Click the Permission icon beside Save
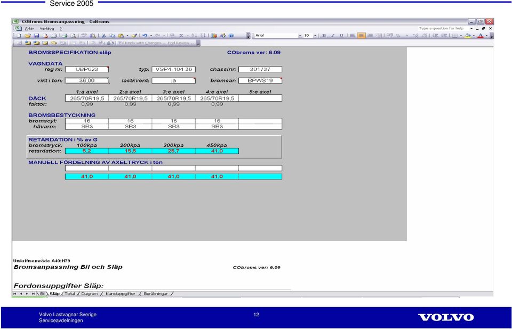Image resolution: width=512 pixels, height=329 pixels. pos(45,36)
